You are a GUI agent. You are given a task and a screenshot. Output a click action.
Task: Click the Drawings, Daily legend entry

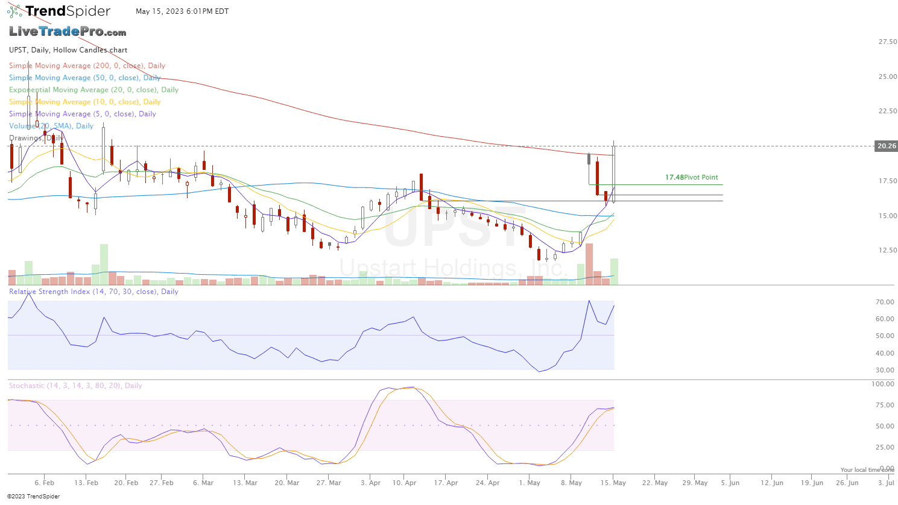point(36,138)
